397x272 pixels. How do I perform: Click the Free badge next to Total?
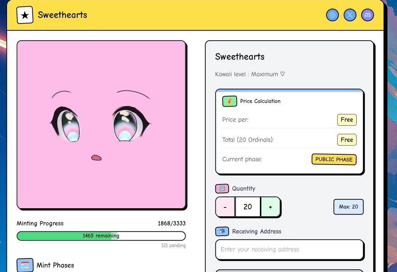tap(347, 140)
